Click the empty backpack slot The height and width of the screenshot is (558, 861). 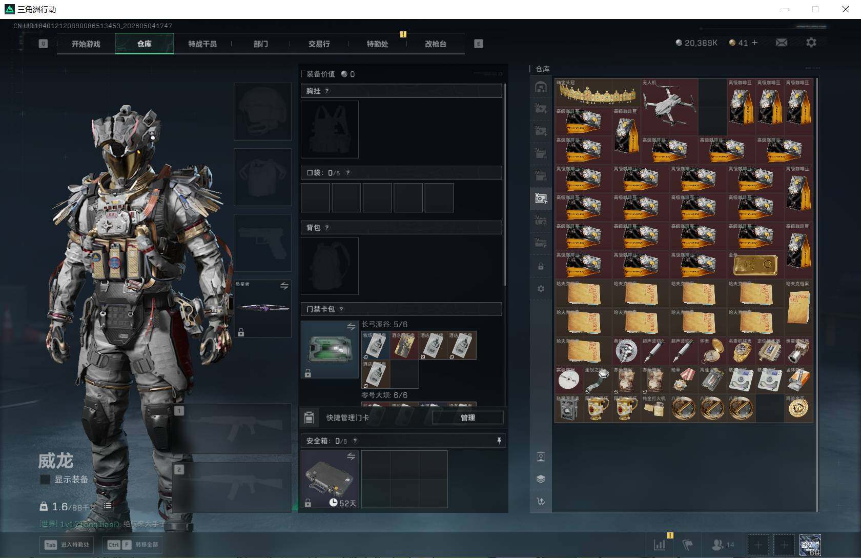point(330,266)
